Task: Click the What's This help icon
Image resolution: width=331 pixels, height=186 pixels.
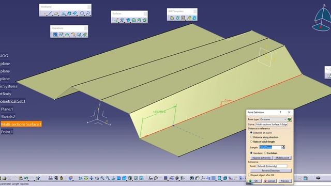Action: pos(38,178)
